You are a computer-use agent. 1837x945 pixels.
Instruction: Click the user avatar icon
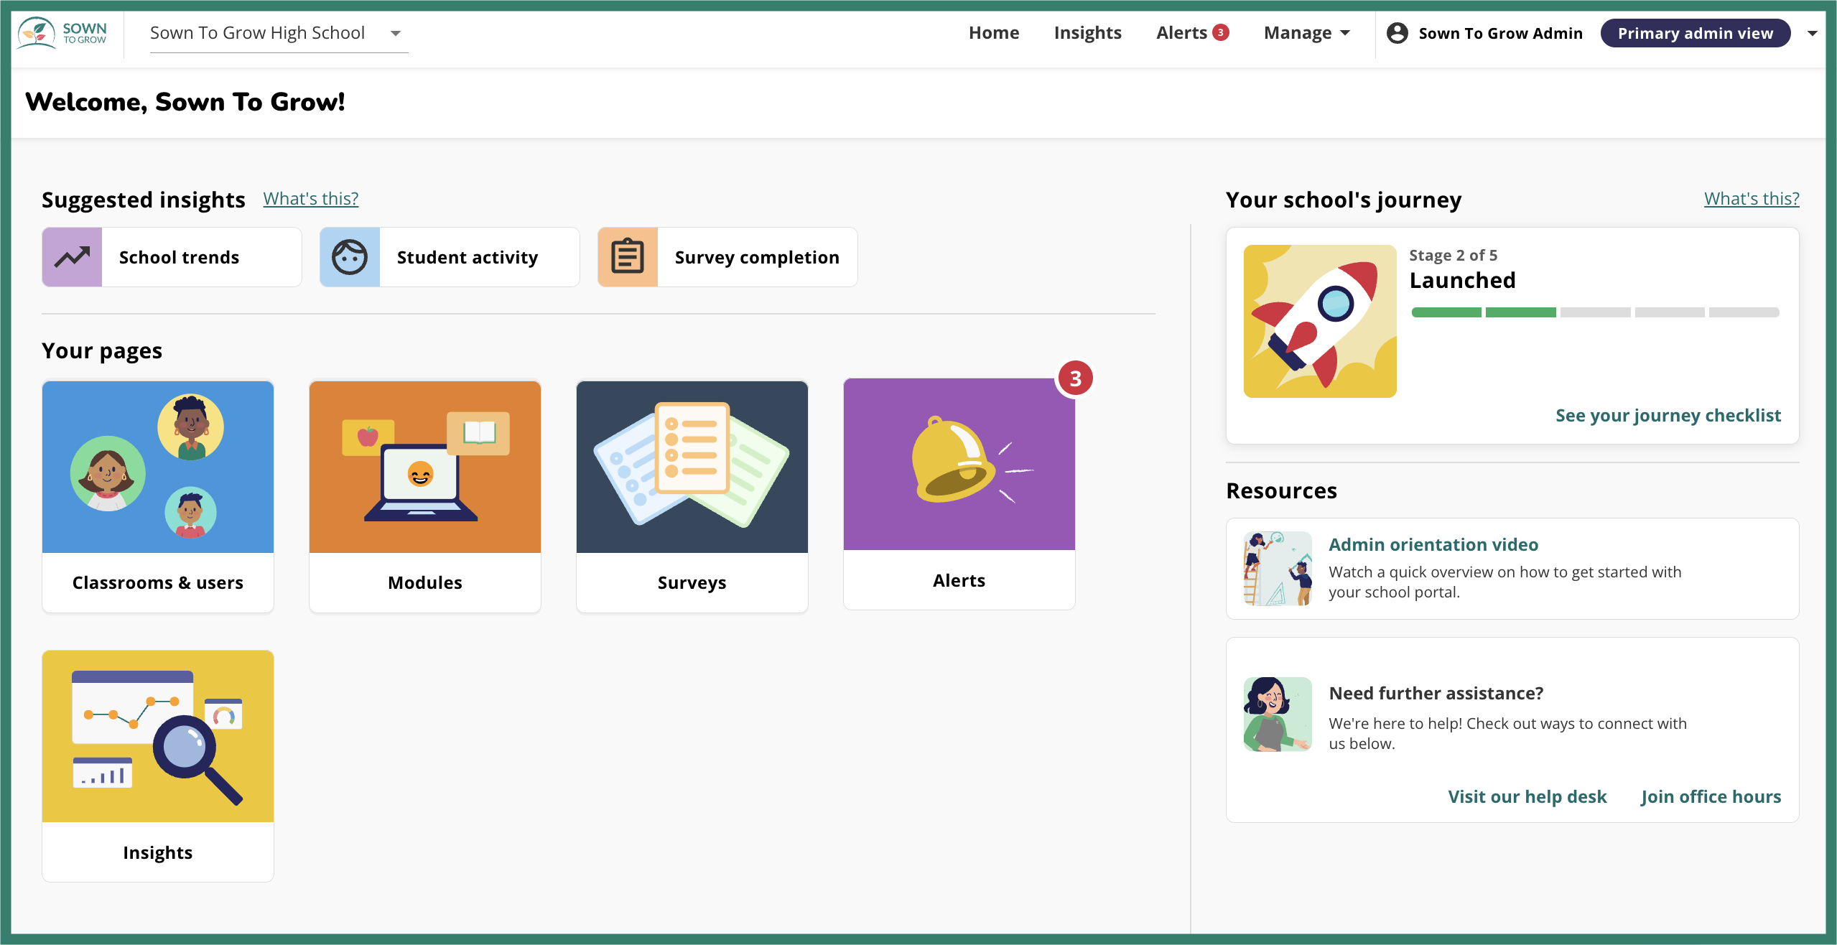pos(1397,33)
